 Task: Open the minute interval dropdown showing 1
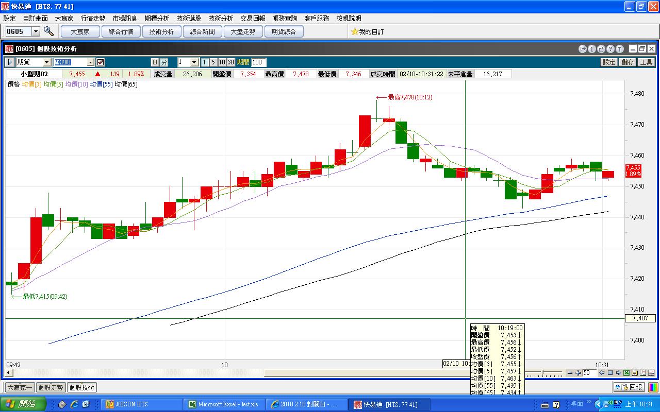coord(194,62)
